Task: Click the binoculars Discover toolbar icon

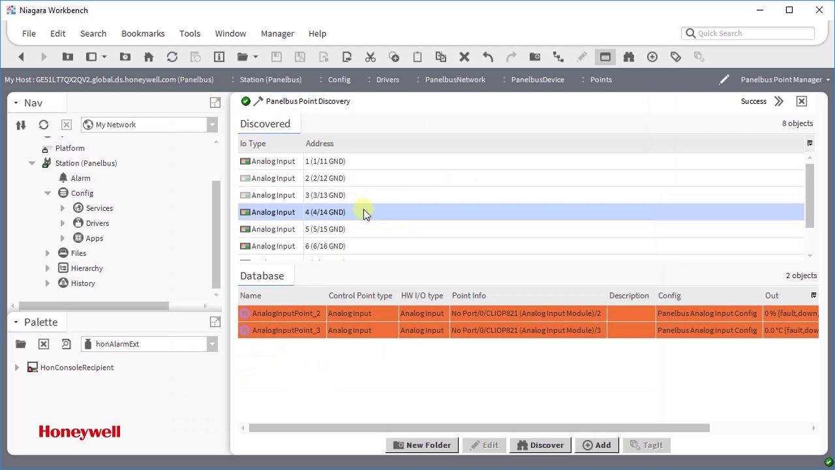Action: click(629, 57)
